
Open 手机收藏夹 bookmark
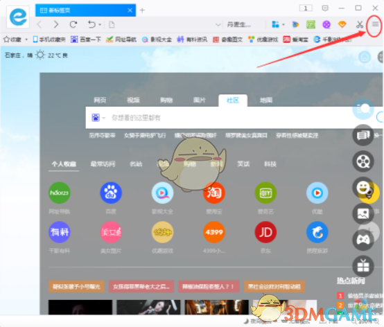pos(49,39)
